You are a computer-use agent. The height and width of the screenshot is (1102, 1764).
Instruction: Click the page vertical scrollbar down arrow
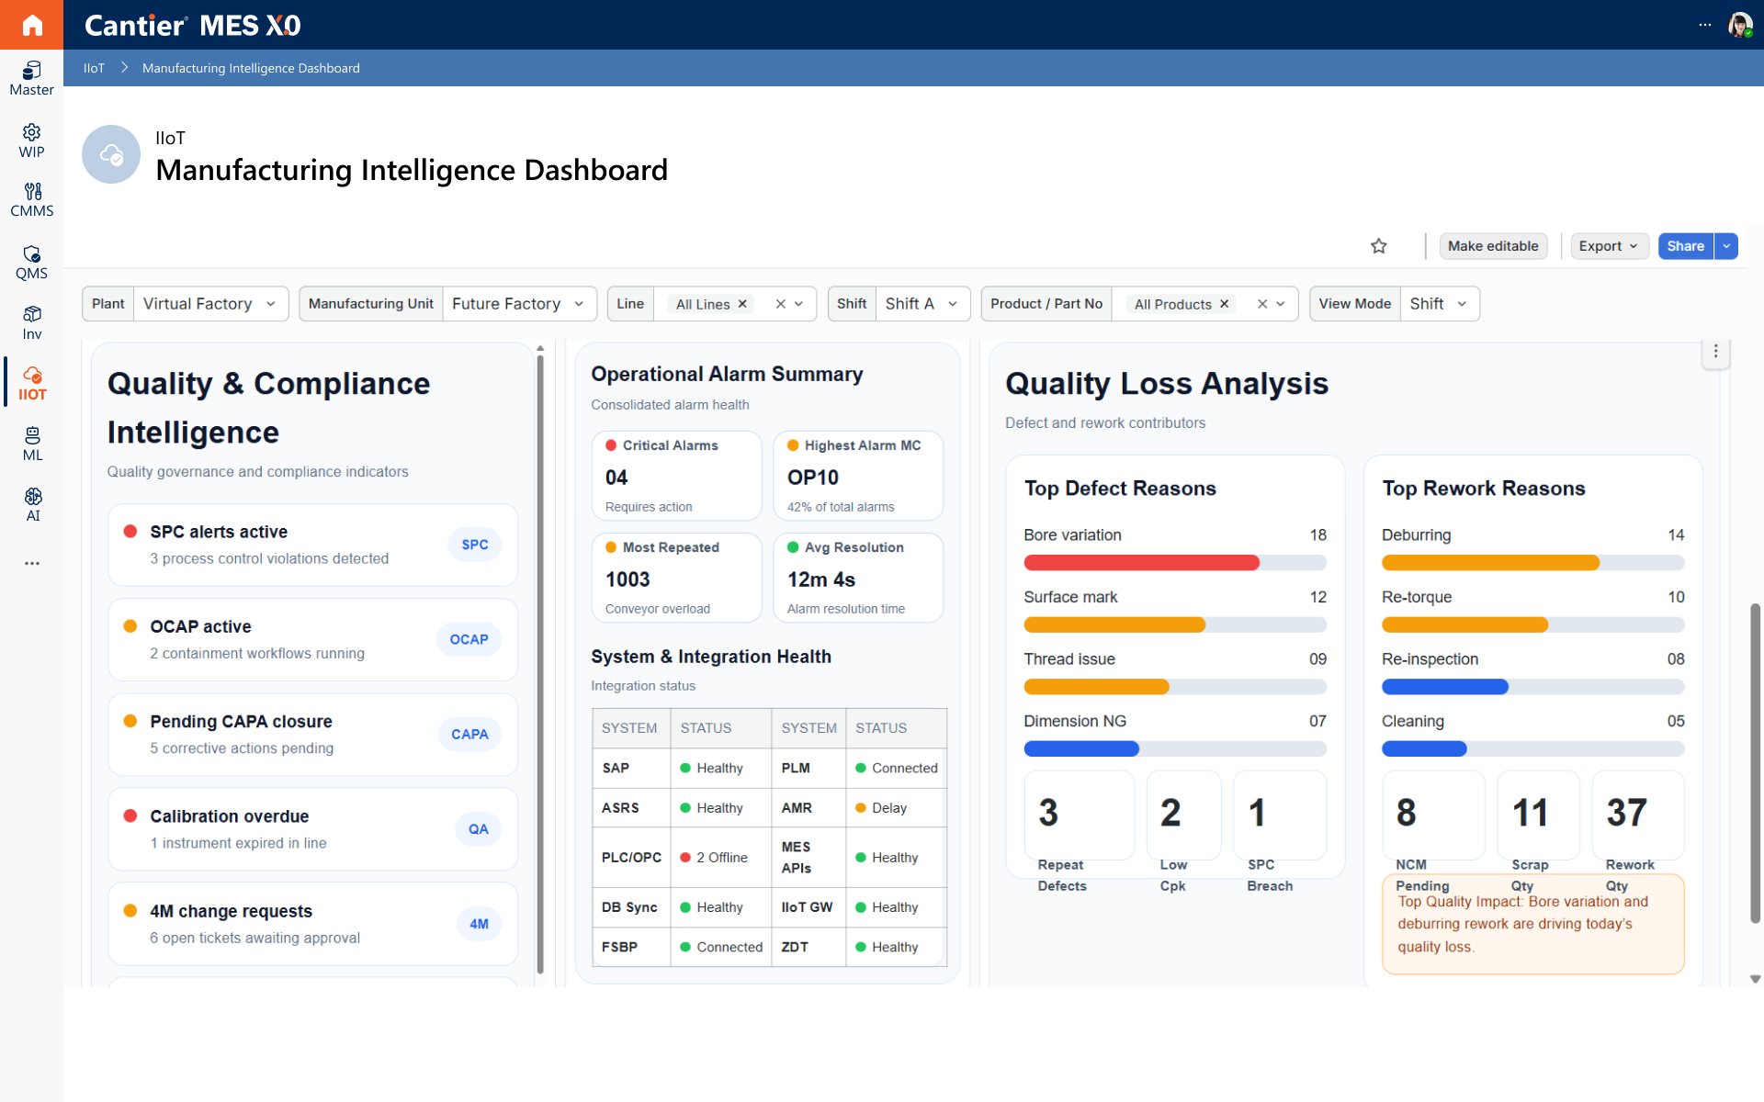(1756, 979)
